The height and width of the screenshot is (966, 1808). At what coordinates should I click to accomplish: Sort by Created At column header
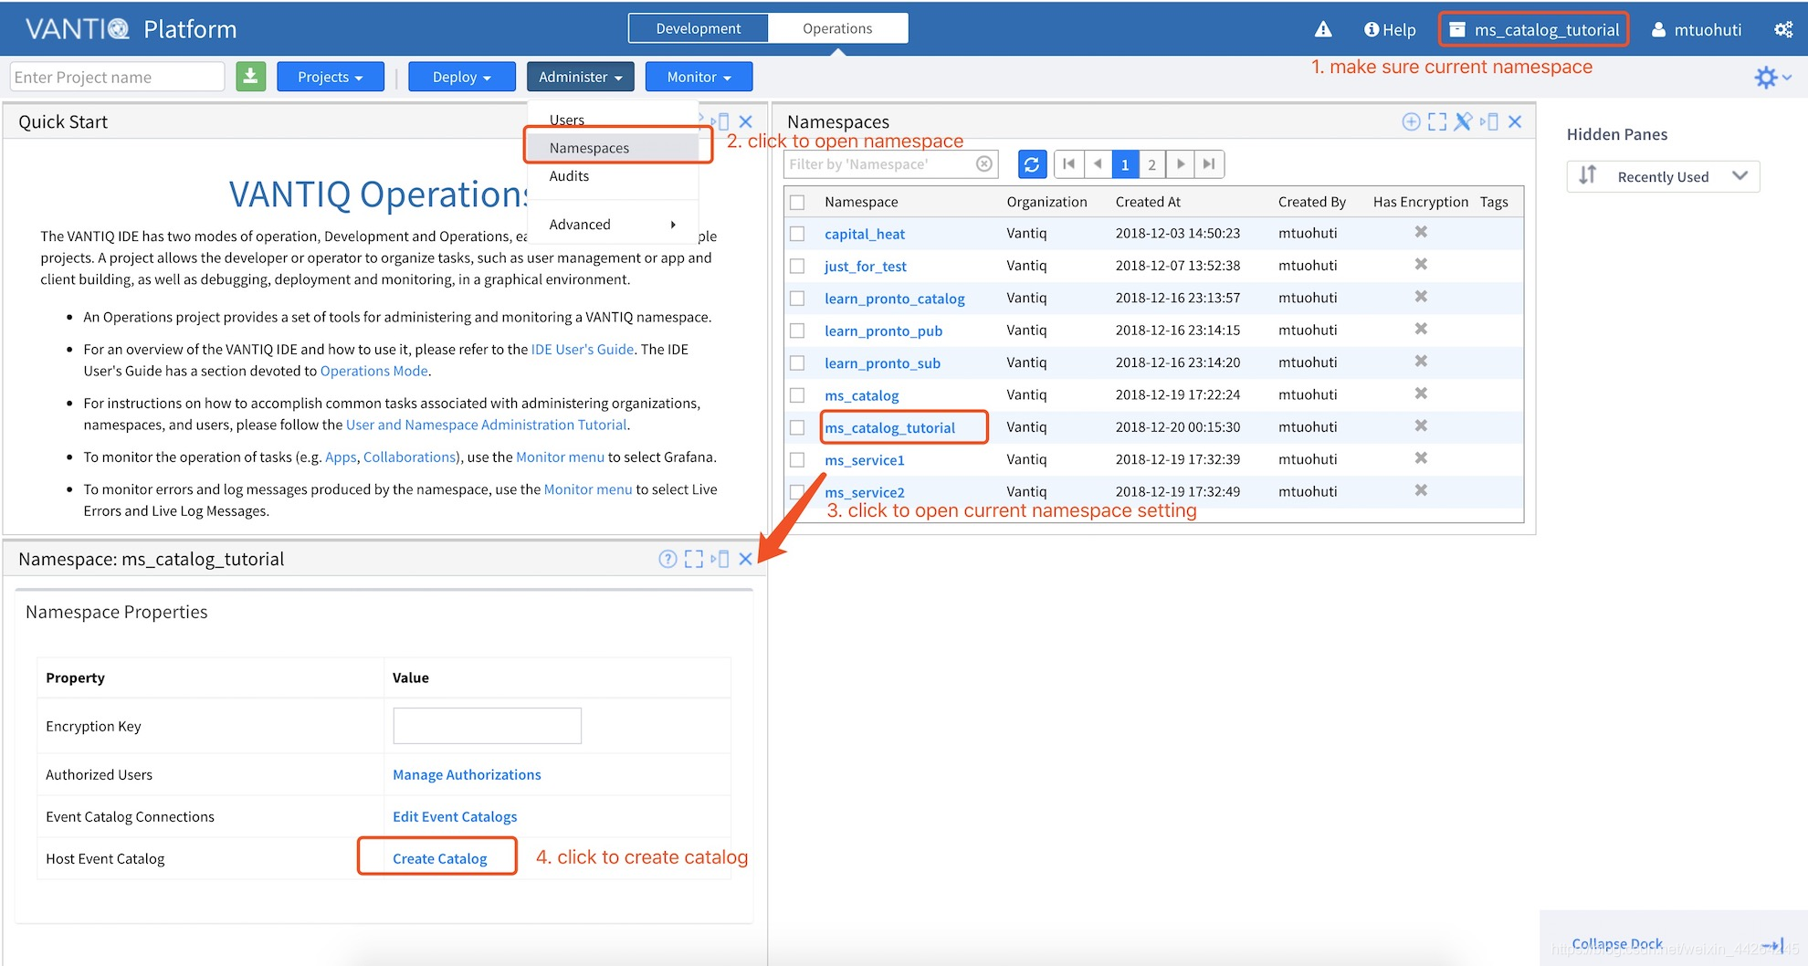point(1148,202)
